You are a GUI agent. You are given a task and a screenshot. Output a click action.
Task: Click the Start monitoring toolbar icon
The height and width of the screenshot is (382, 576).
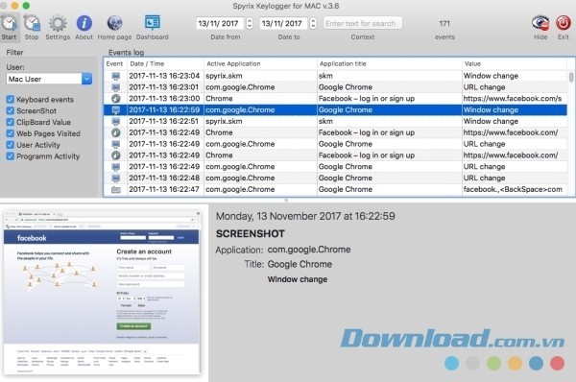pyautogui.click(x=9, y=23)
